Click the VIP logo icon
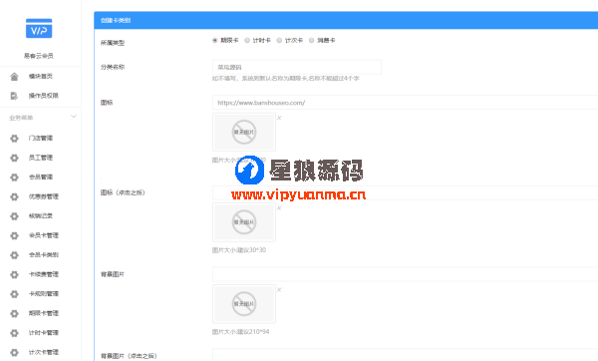 tap(39, 28)
